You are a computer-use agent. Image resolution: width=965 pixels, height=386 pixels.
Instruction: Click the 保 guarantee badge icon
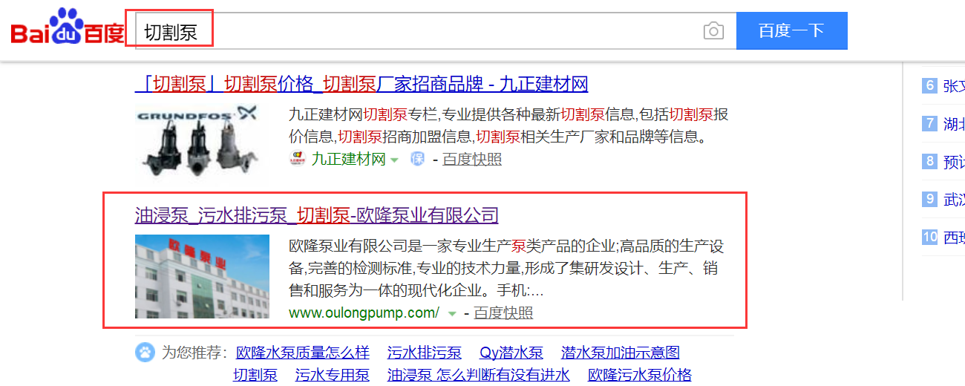point(418,159)
